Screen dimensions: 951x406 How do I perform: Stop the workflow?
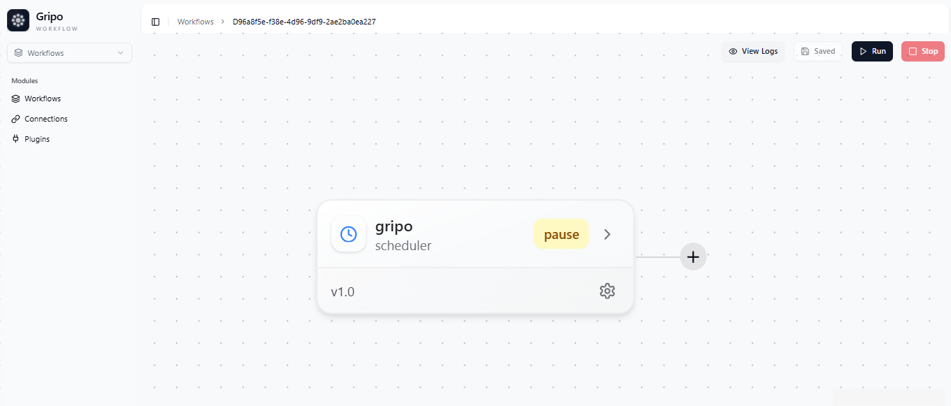click(923, 51)
